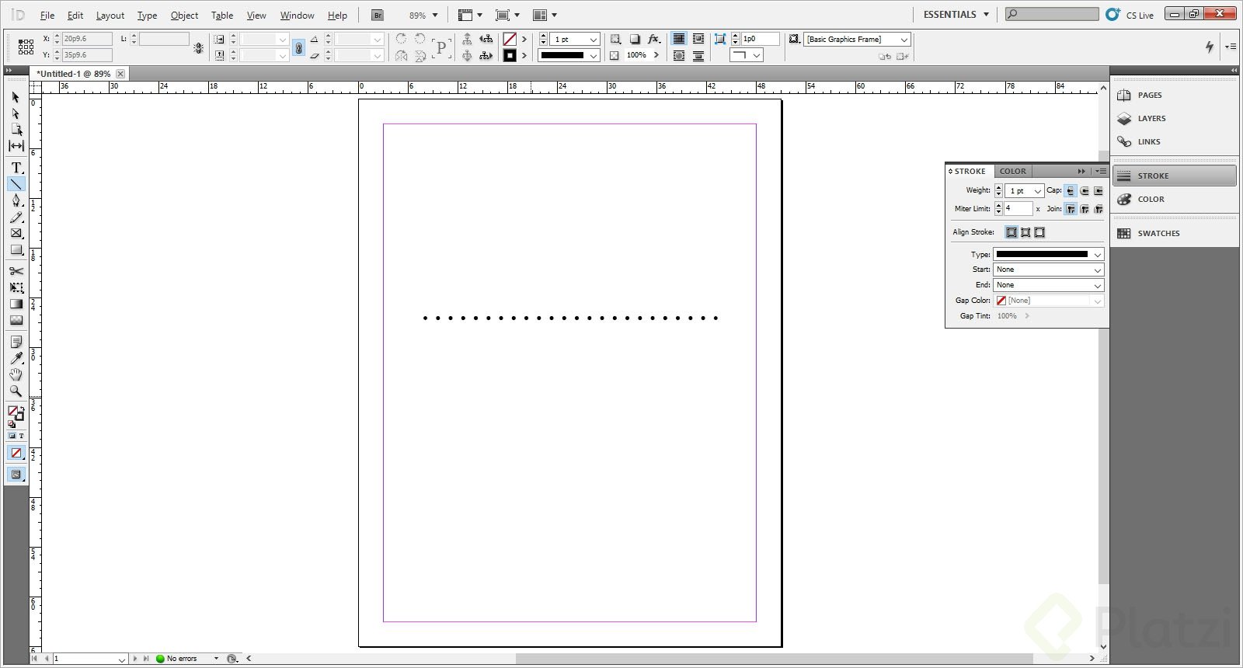Select the Pen tool
Image resolution: width=1243 pixels, height=668 pixels.
pyautogui.click(x=16, y=200)
